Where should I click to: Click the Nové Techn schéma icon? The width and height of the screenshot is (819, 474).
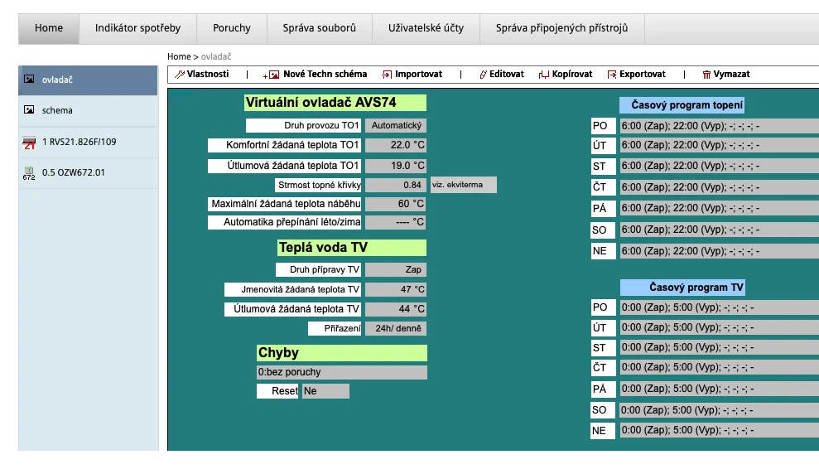point(271,75)
